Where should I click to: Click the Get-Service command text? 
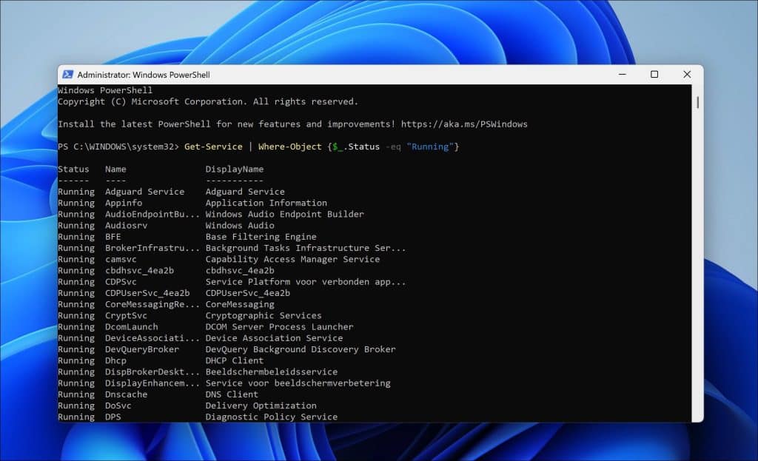(213, 147)
